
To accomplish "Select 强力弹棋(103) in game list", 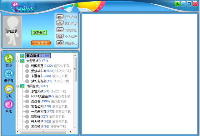I will pyautogui.click(x=41, y=122).
